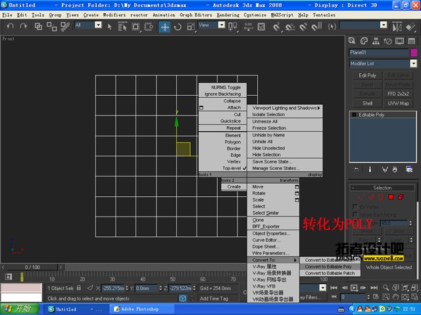The height and width of the screenshot is (315, 421).
Task: Click Object Properties in quad menu
Action: (x=271, y=234)
